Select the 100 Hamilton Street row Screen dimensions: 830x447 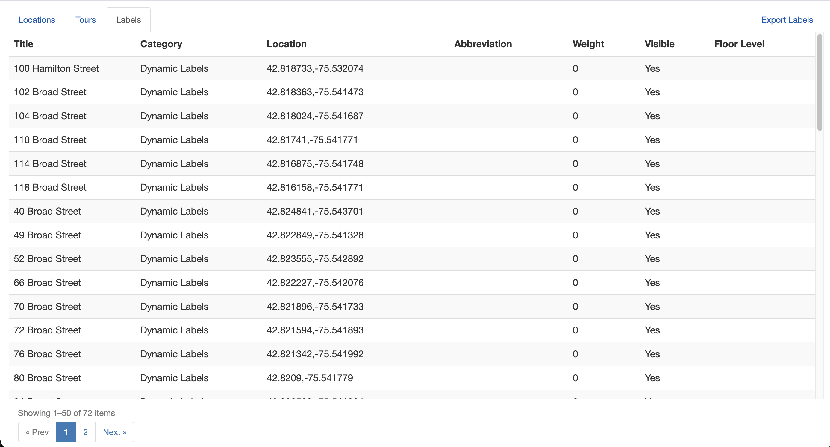tap(56, 68)
